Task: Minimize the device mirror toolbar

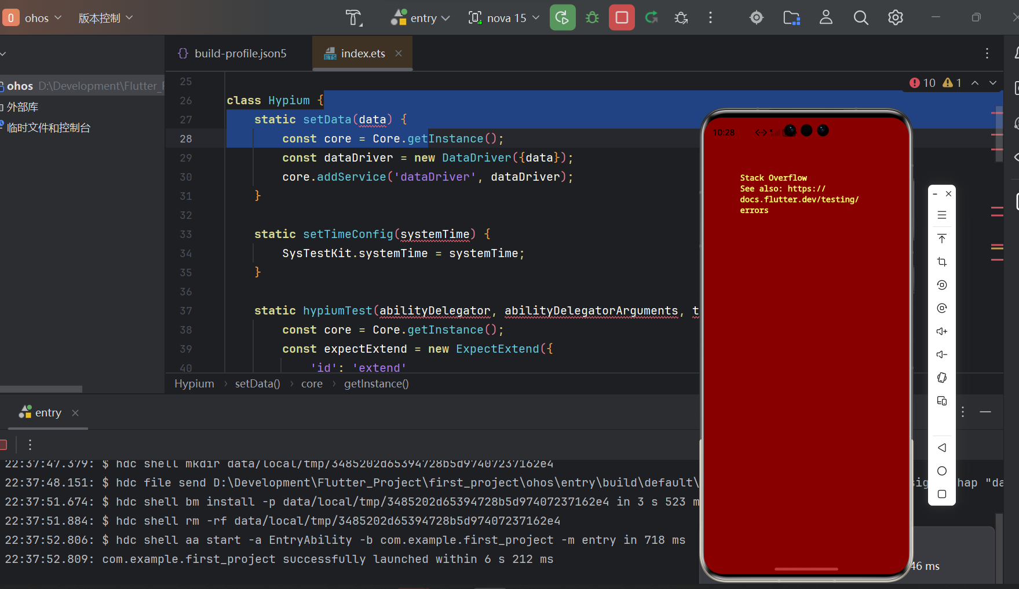Action: tap(935, 194)
